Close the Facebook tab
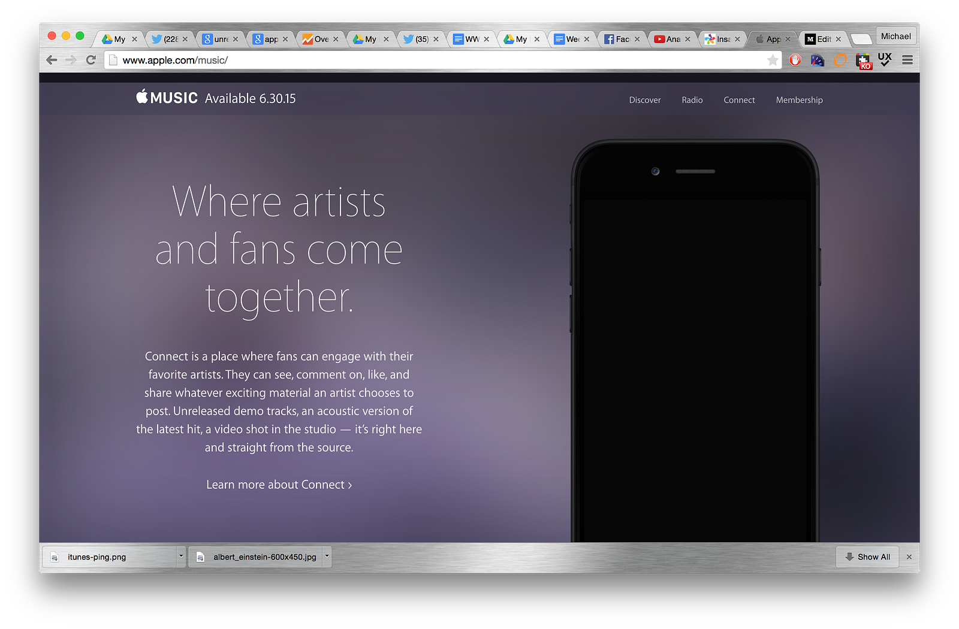 pyautogui.click(x=637, y=40)
